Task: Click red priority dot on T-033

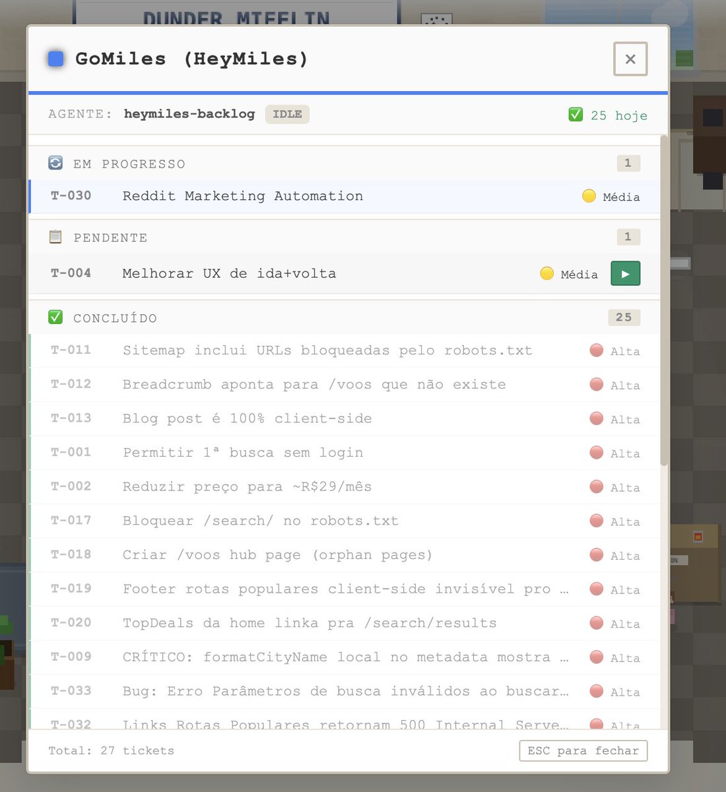Action: [x=596, y=692]
